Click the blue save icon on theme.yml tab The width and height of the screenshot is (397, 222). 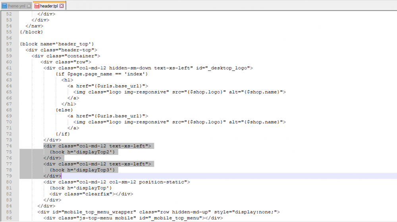(4, 6)
